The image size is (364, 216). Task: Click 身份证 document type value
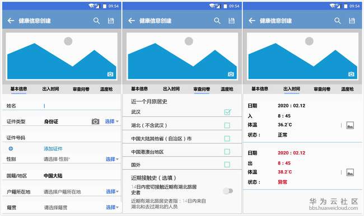pos(51,121)
